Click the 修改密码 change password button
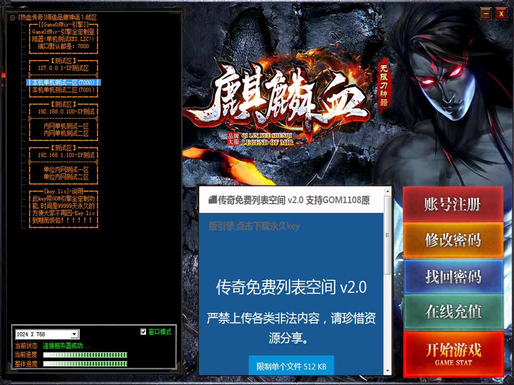 point(453,240)
